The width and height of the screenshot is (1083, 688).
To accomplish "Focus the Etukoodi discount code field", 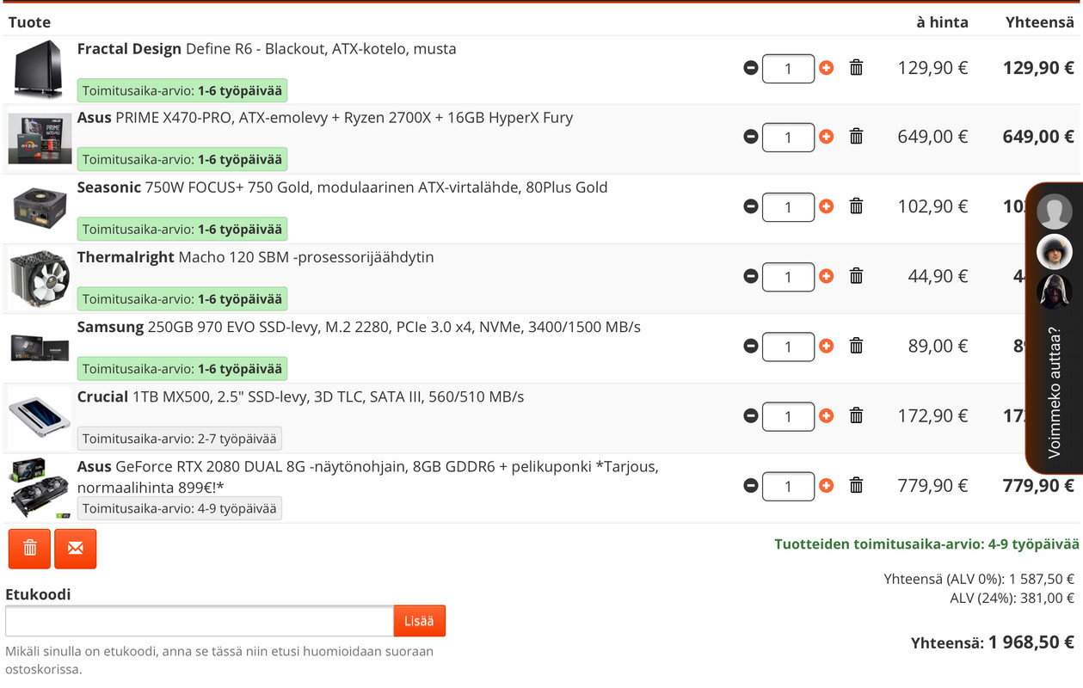I will pos(200,621).
